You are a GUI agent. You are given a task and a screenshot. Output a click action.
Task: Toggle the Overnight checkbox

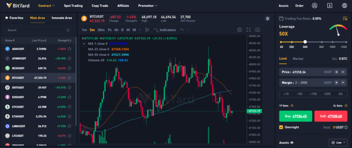[281, 127]
